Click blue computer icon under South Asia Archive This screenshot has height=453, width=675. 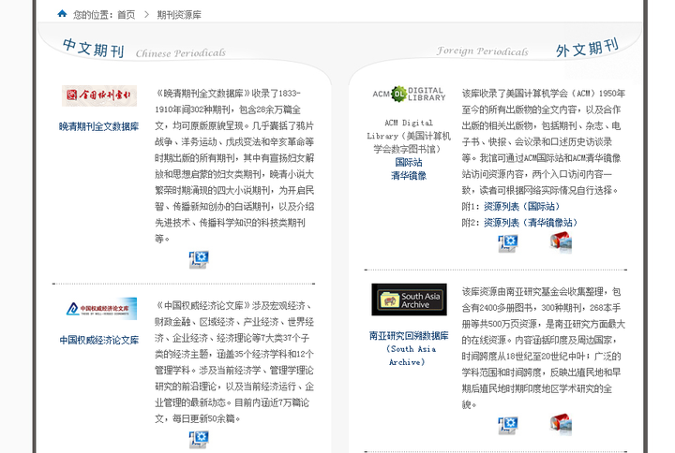pyautogui.click(x=508, y=425)
